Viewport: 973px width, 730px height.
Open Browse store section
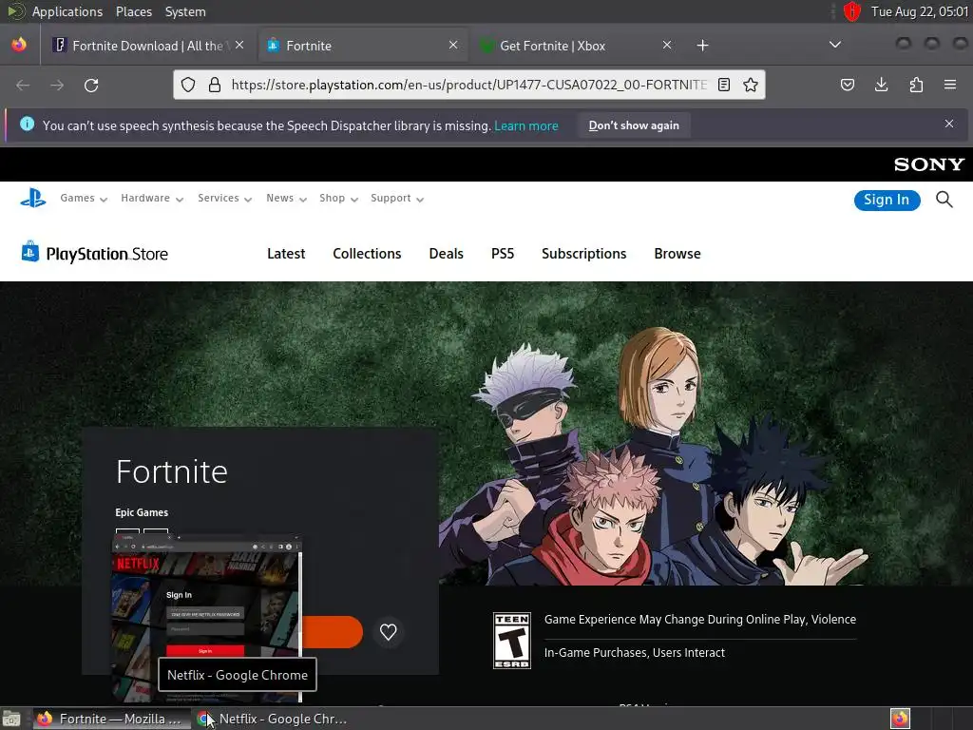pyautogui.click(x=677, y=254)
